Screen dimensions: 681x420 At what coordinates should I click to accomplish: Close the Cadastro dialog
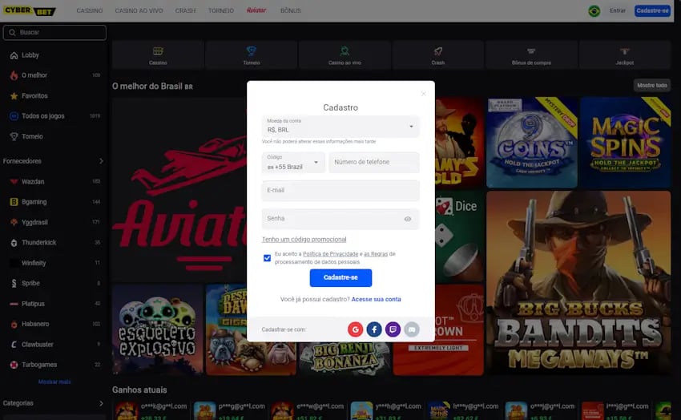coord(424,94)
